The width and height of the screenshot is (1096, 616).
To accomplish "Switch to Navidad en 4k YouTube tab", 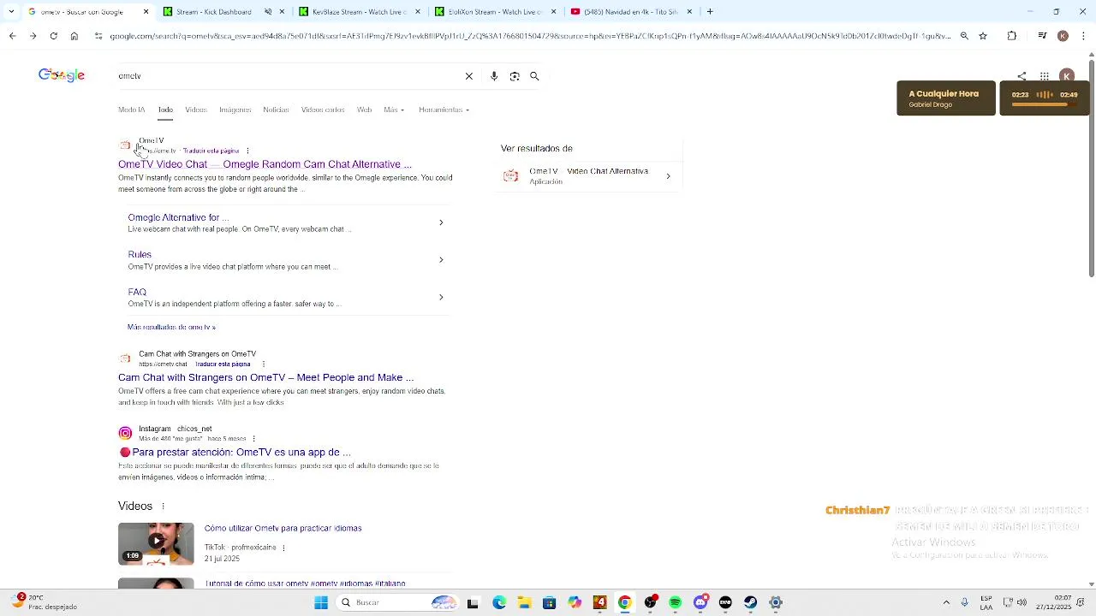I will (x=630, y=12).
